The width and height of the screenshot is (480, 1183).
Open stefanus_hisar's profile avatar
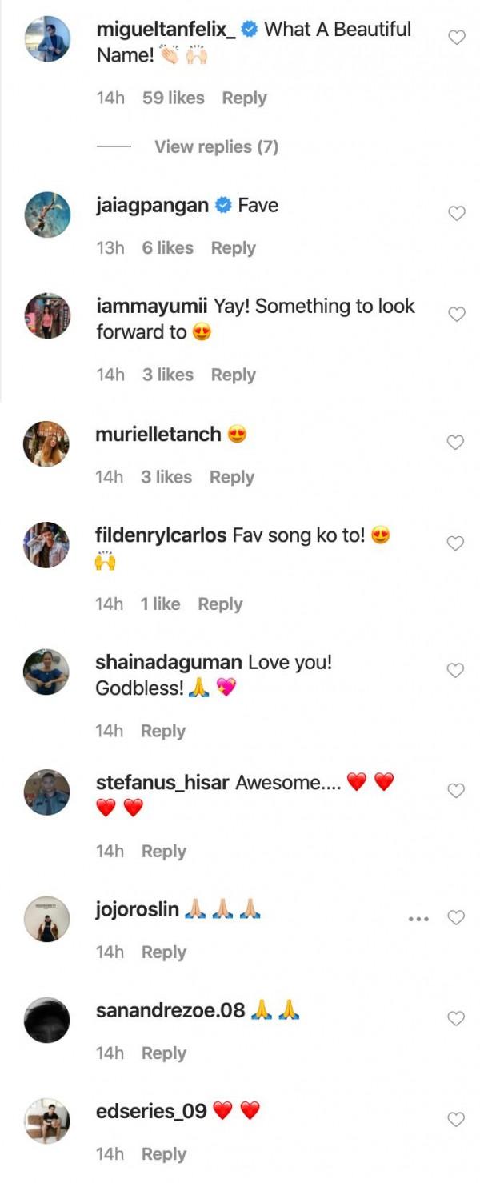pyautogui.click(x=47, y=792)
